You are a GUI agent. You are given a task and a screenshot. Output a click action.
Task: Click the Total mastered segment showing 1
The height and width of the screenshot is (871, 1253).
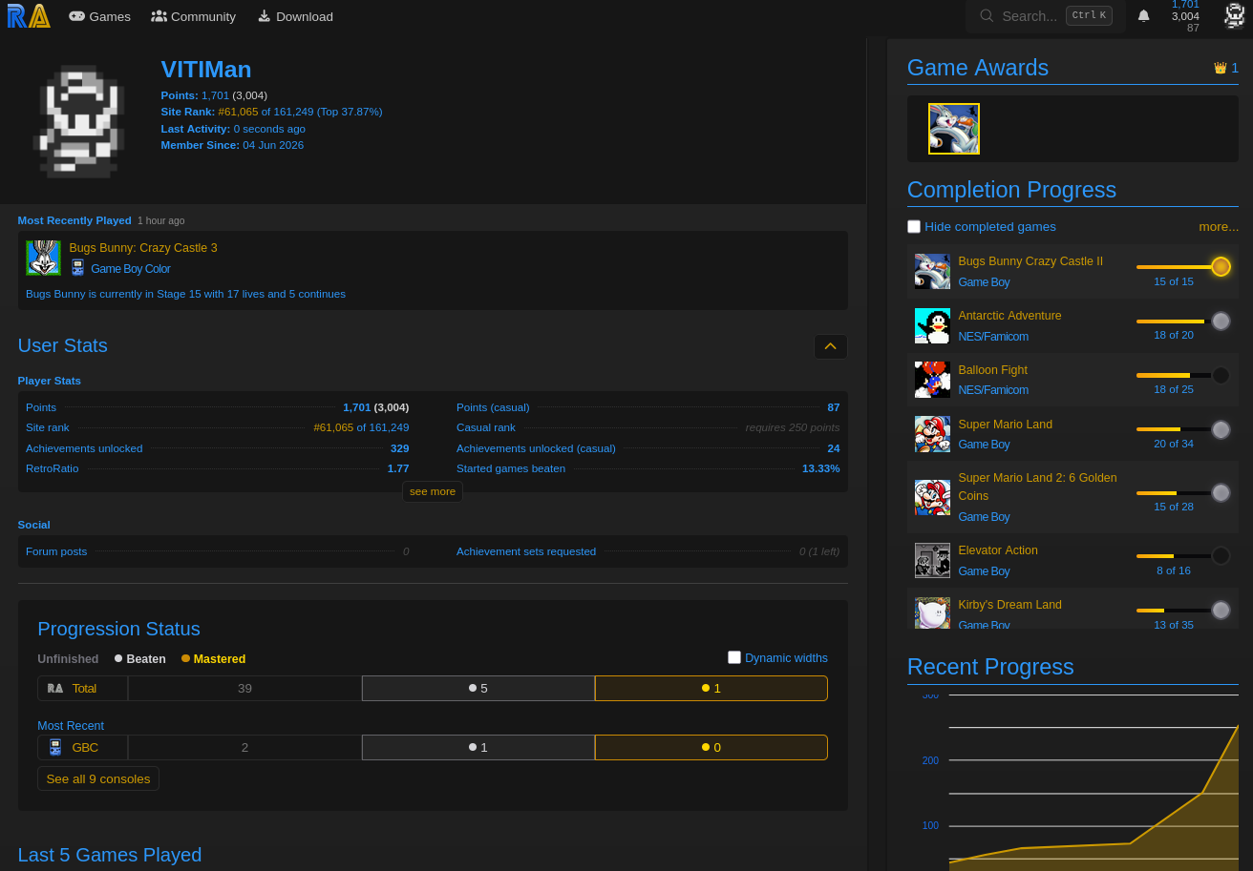[711, 688]
